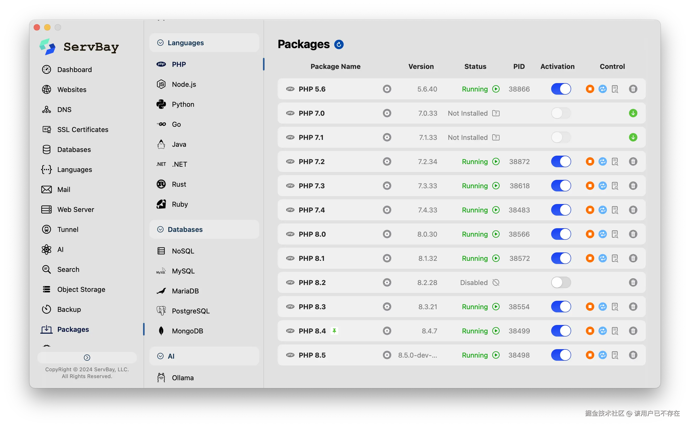This screenshot has width=690, height=427.
Task: Refresh the Packages list with the blue reload icon
Action: pos(339,44)
